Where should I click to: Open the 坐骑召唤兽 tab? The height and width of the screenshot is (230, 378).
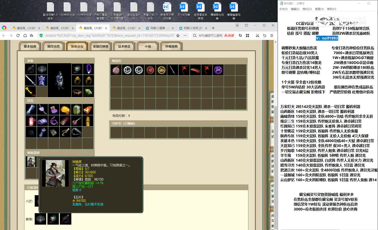[x=100, y=46]
